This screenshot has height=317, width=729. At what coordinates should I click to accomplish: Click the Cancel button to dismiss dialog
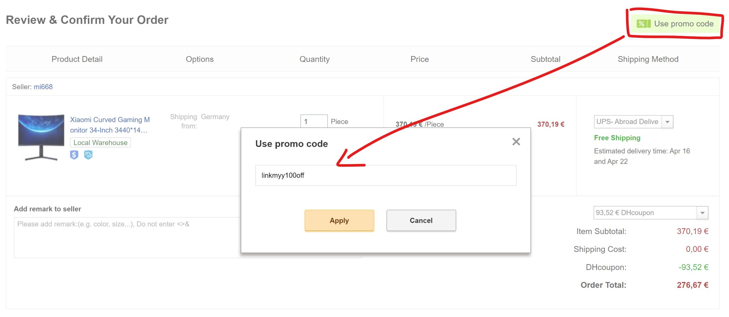tap(420, 220)
